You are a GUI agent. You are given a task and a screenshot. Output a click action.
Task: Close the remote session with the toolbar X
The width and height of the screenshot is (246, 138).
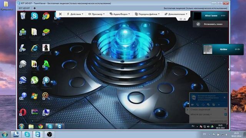pyautogui.click(x=60, y=14)
